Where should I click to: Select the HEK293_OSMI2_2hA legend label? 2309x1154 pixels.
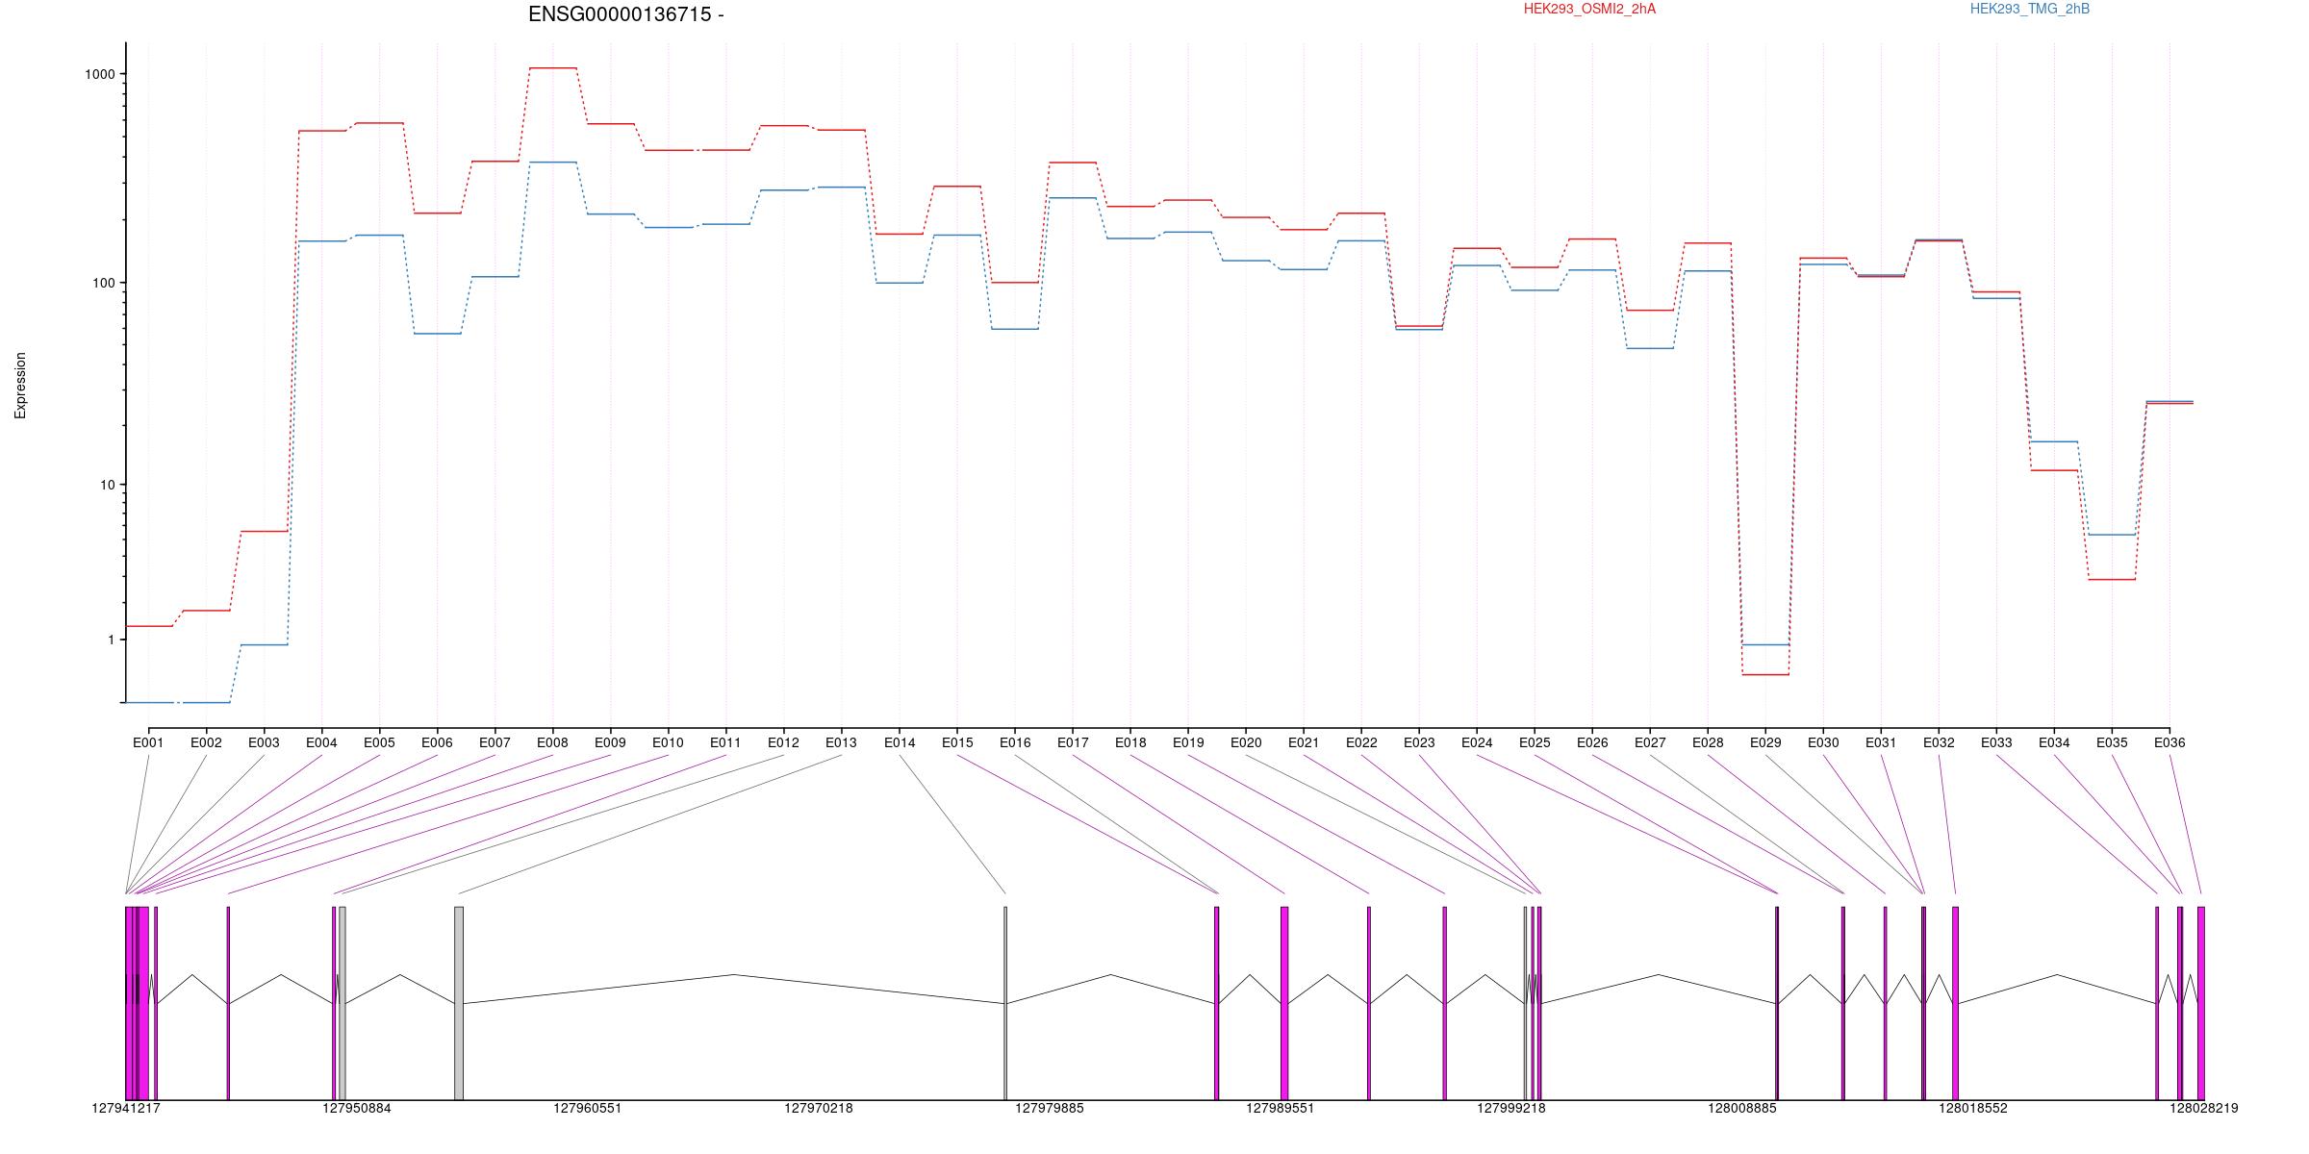coord(1589,9)
